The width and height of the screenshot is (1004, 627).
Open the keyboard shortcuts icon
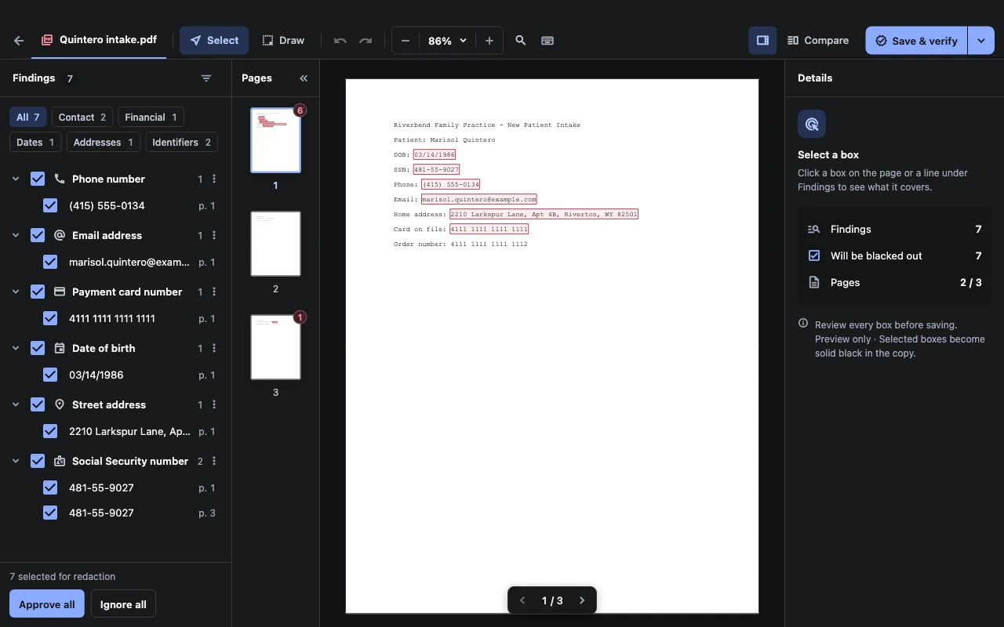[547, 41]
